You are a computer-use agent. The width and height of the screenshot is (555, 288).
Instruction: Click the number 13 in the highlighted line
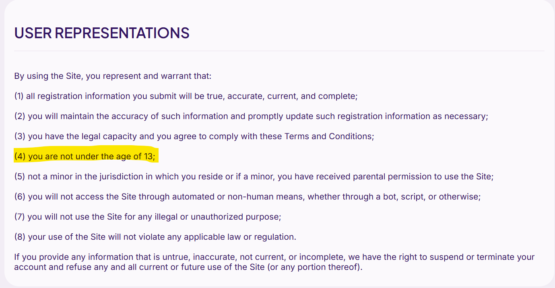149,156
